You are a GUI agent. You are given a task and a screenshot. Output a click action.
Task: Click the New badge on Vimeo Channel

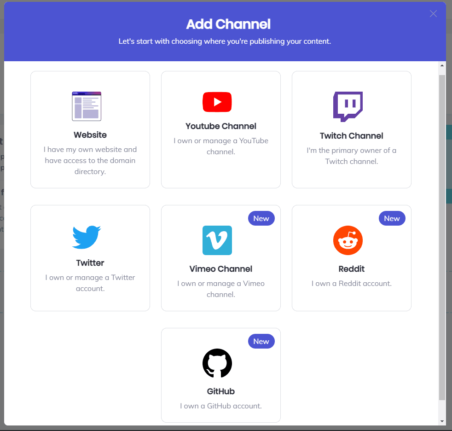(x=261, y=219)
